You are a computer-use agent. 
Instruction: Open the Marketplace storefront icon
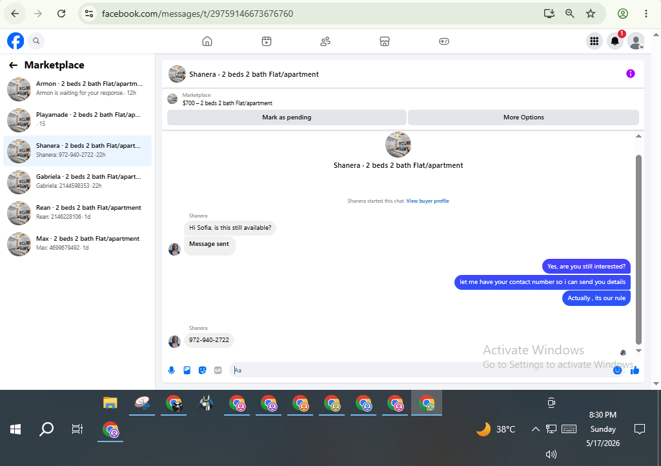(385, 41)
